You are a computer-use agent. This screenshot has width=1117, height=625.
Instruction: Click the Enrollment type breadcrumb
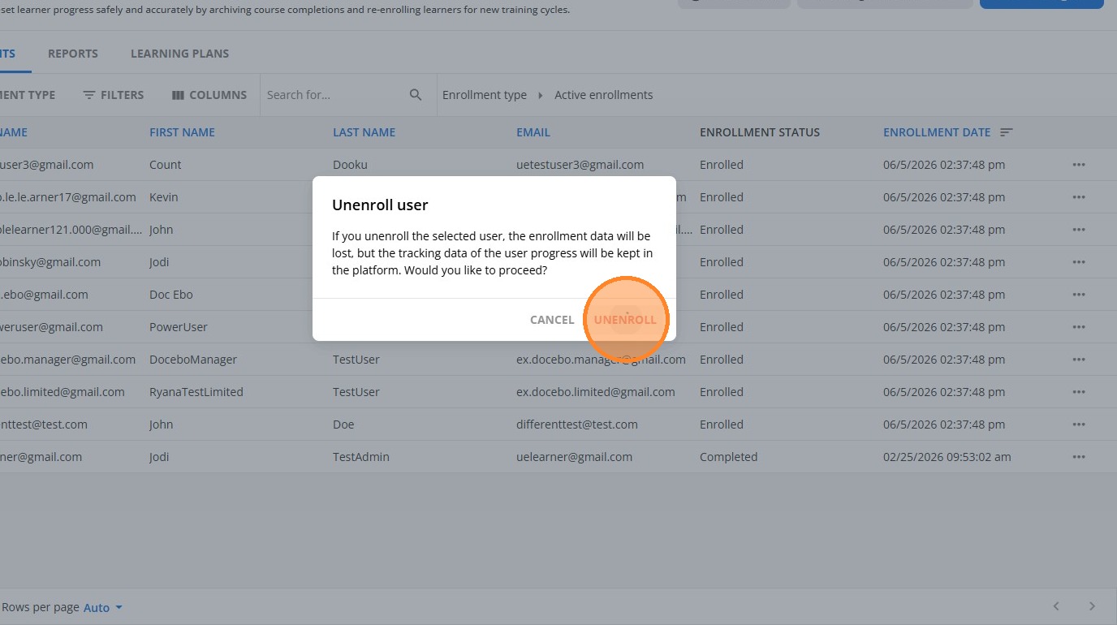click(485, 95)
